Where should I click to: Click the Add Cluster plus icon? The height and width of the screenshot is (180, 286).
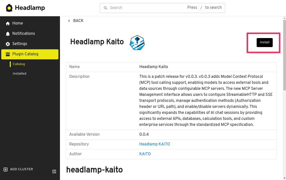pyautogui.click(x=6, y=169)
